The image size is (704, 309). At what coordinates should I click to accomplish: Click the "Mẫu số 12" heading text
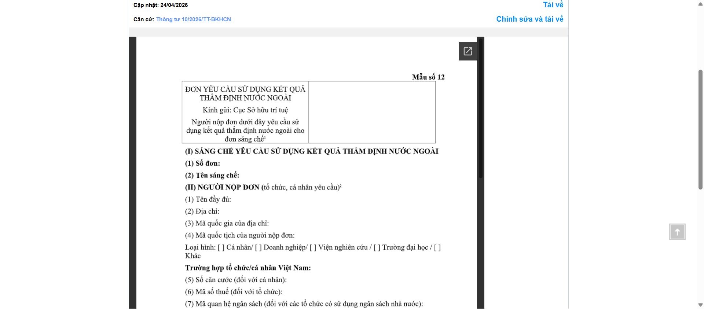coord(428,77)
